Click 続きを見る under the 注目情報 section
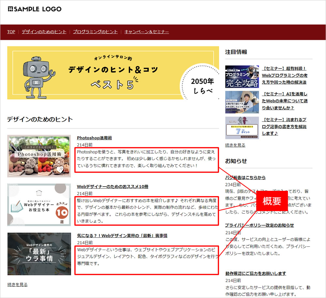Image resolution: width=326 pixels, height=298 pixels. 235,145
